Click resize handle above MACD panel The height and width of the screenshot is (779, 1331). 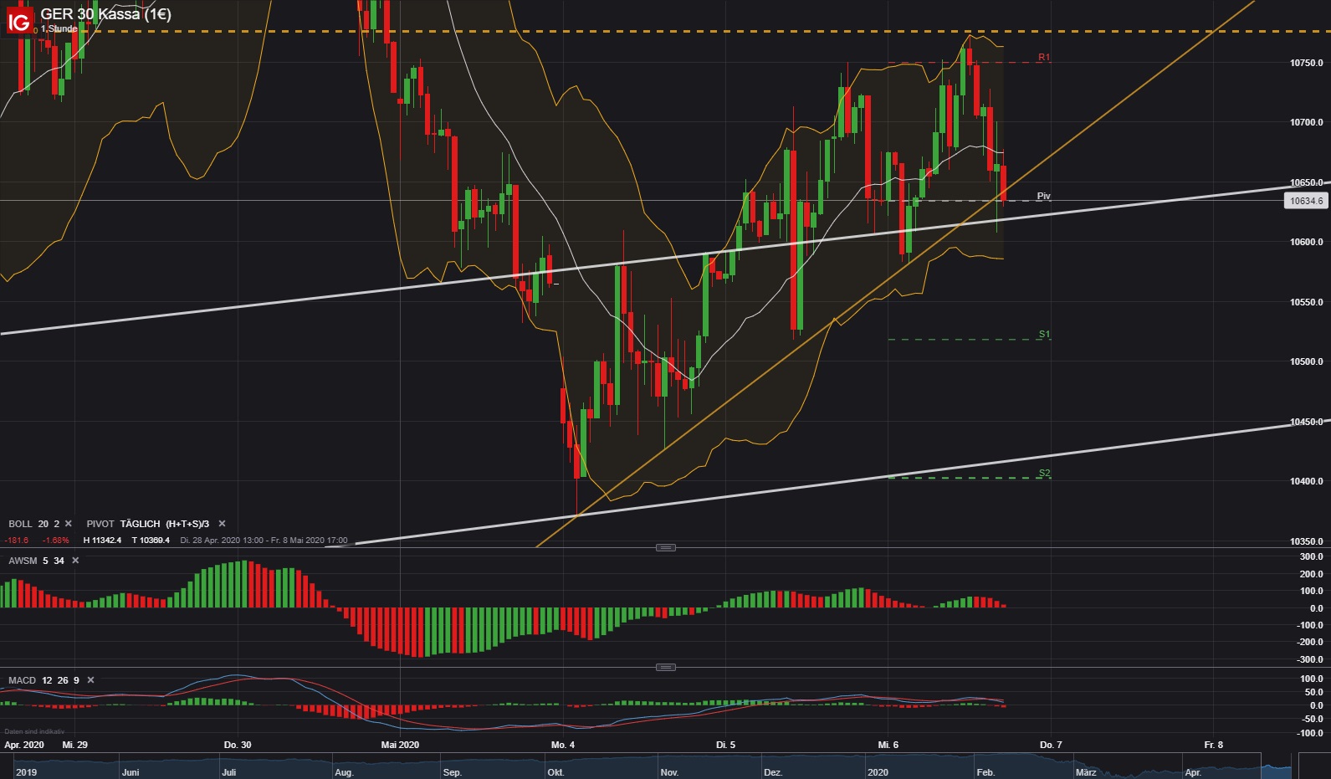coord(666,667)
